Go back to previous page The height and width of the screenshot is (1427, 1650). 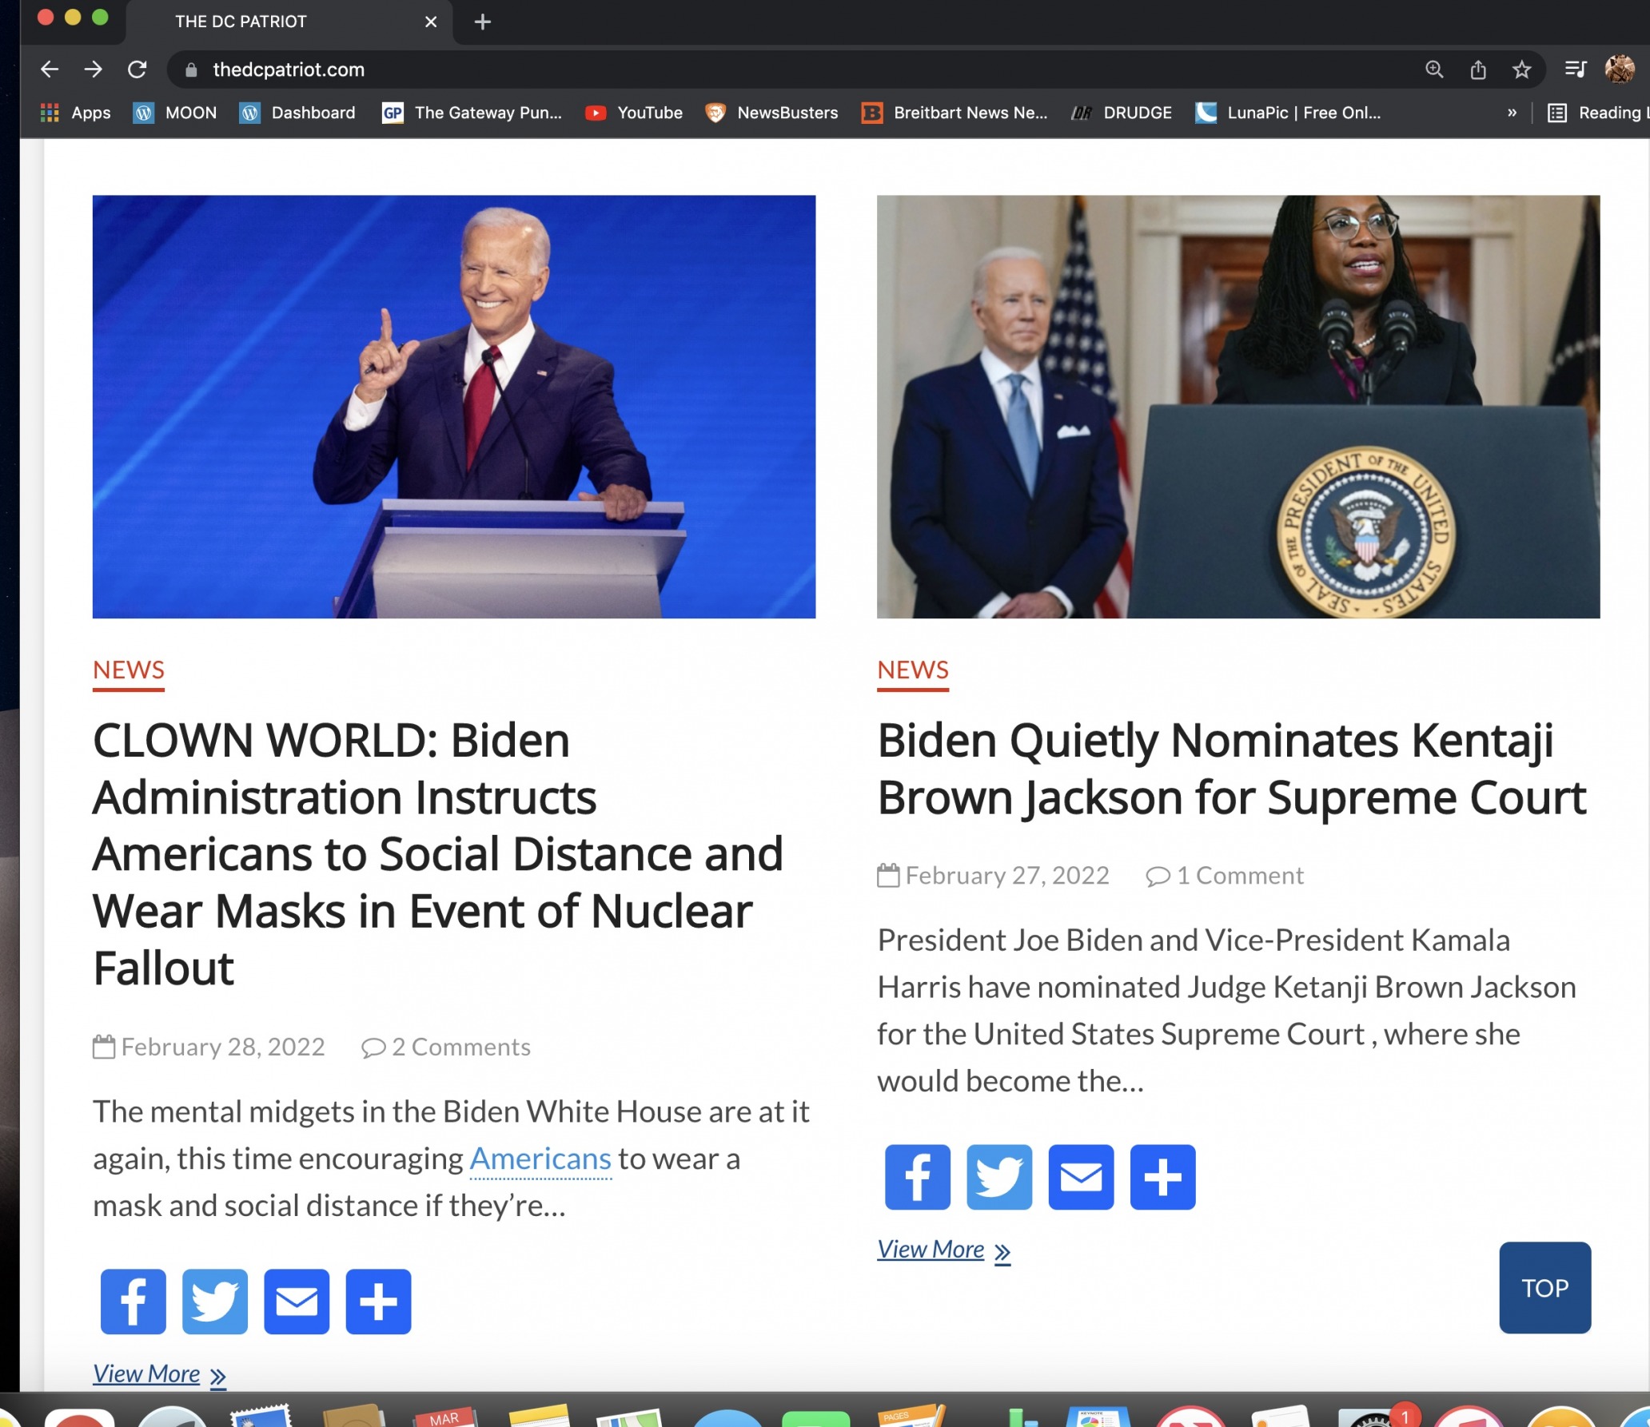tap(50, 70)
